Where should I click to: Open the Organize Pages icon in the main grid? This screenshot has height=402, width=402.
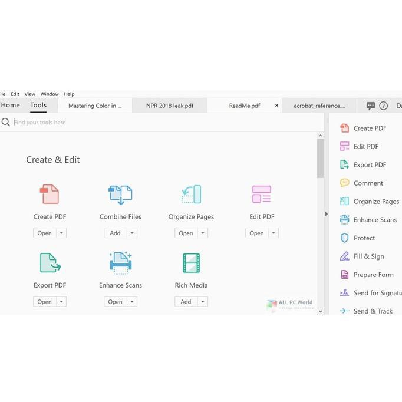191,194
